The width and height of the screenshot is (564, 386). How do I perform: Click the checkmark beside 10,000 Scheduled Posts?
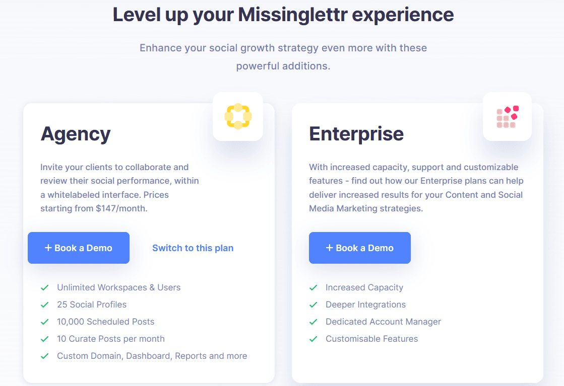(44, 322)
